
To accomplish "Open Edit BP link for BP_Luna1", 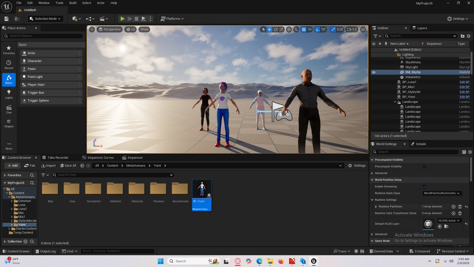I will pos(465,82).
